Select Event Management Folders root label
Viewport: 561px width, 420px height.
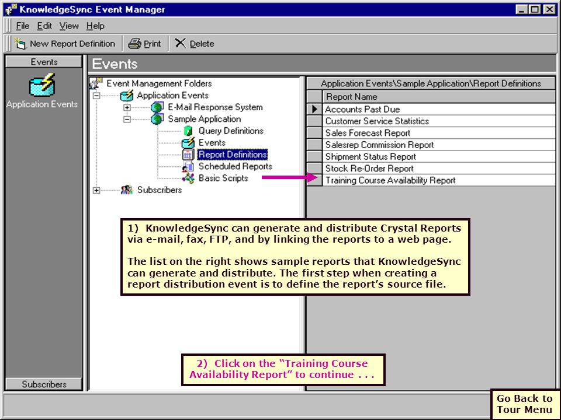click(x=159, y=83)
